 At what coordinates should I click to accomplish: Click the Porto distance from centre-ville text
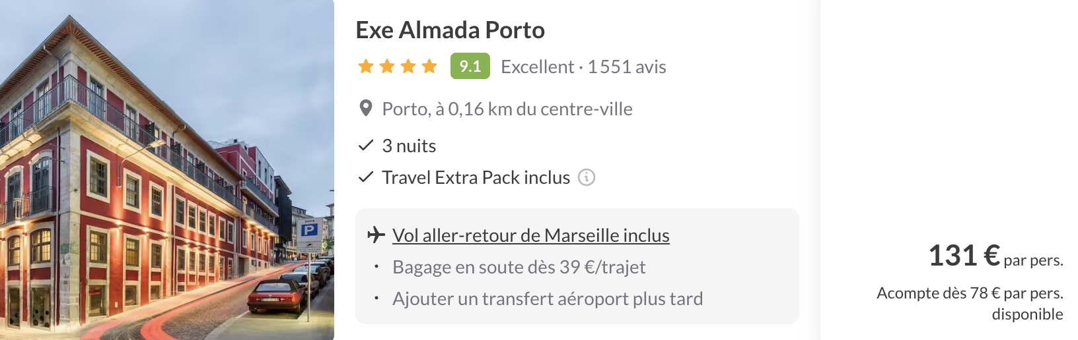pos(507,109)
